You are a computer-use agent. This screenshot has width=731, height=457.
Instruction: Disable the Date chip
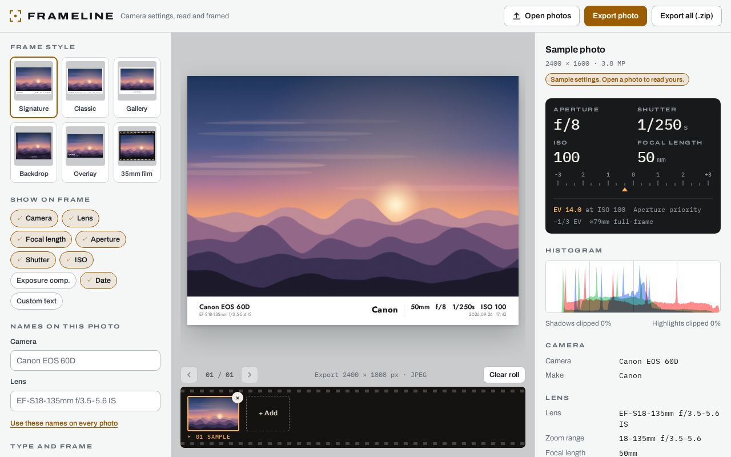[x=98, y=280]
